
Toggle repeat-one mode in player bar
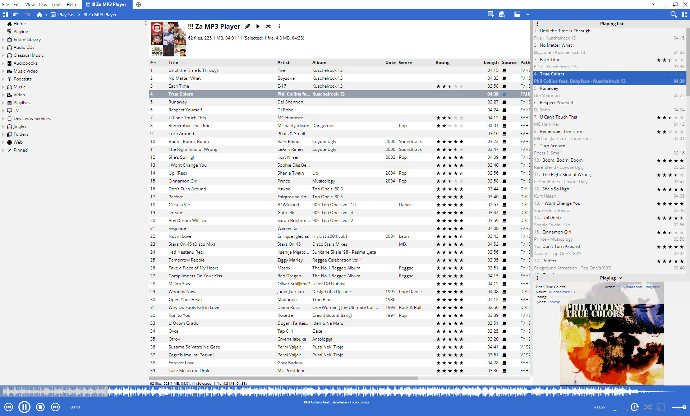(x=635, y=407)
